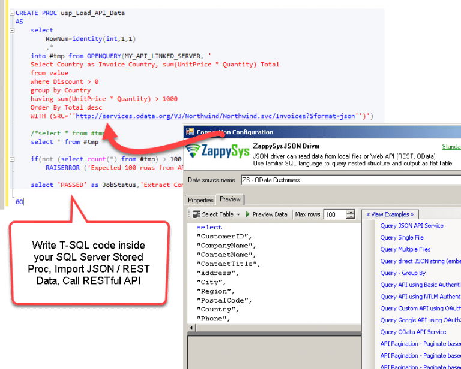461x369 pixels.
Task: Click the select keyword in query editor
Action: (209, 227)
